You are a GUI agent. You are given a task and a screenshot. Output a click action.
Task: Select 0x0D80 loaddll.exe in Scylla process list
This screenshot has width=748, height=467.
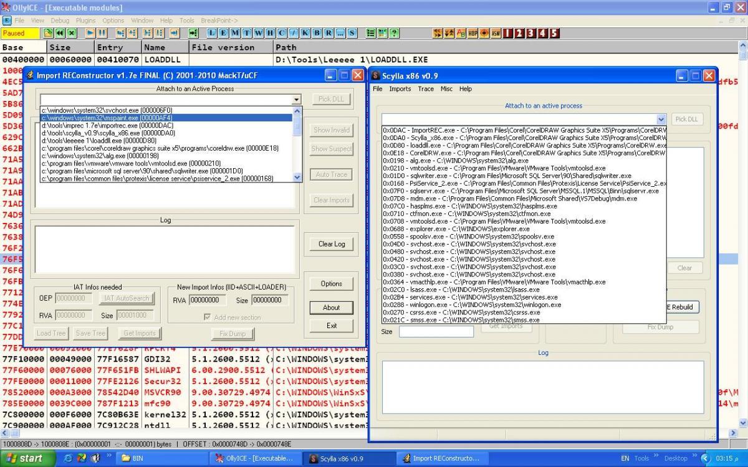click(524, 145)
